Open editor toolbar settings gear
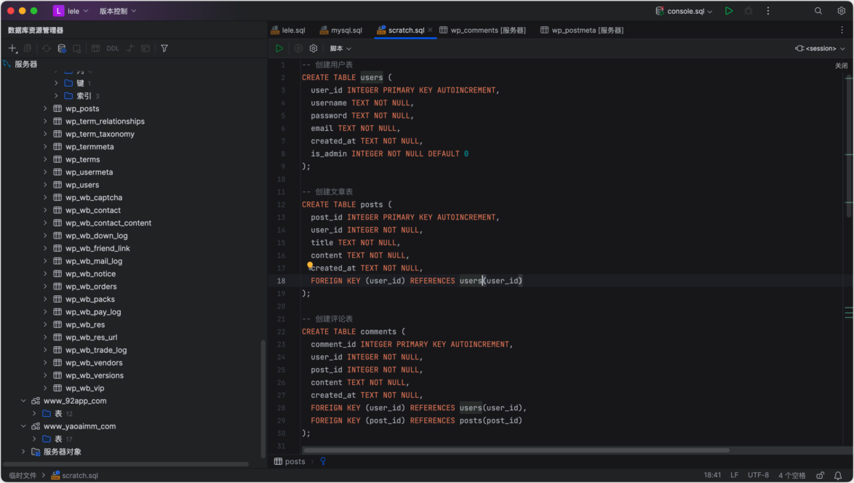 (314, 49)
